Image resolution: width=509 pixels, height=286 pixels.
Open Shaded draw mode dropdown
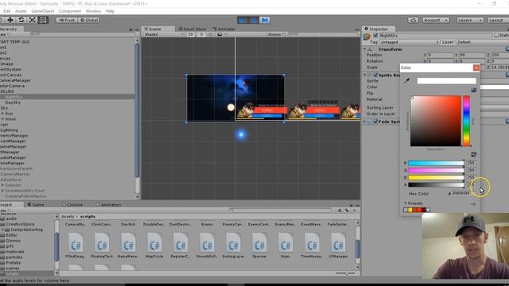click(x=164, y=34)
